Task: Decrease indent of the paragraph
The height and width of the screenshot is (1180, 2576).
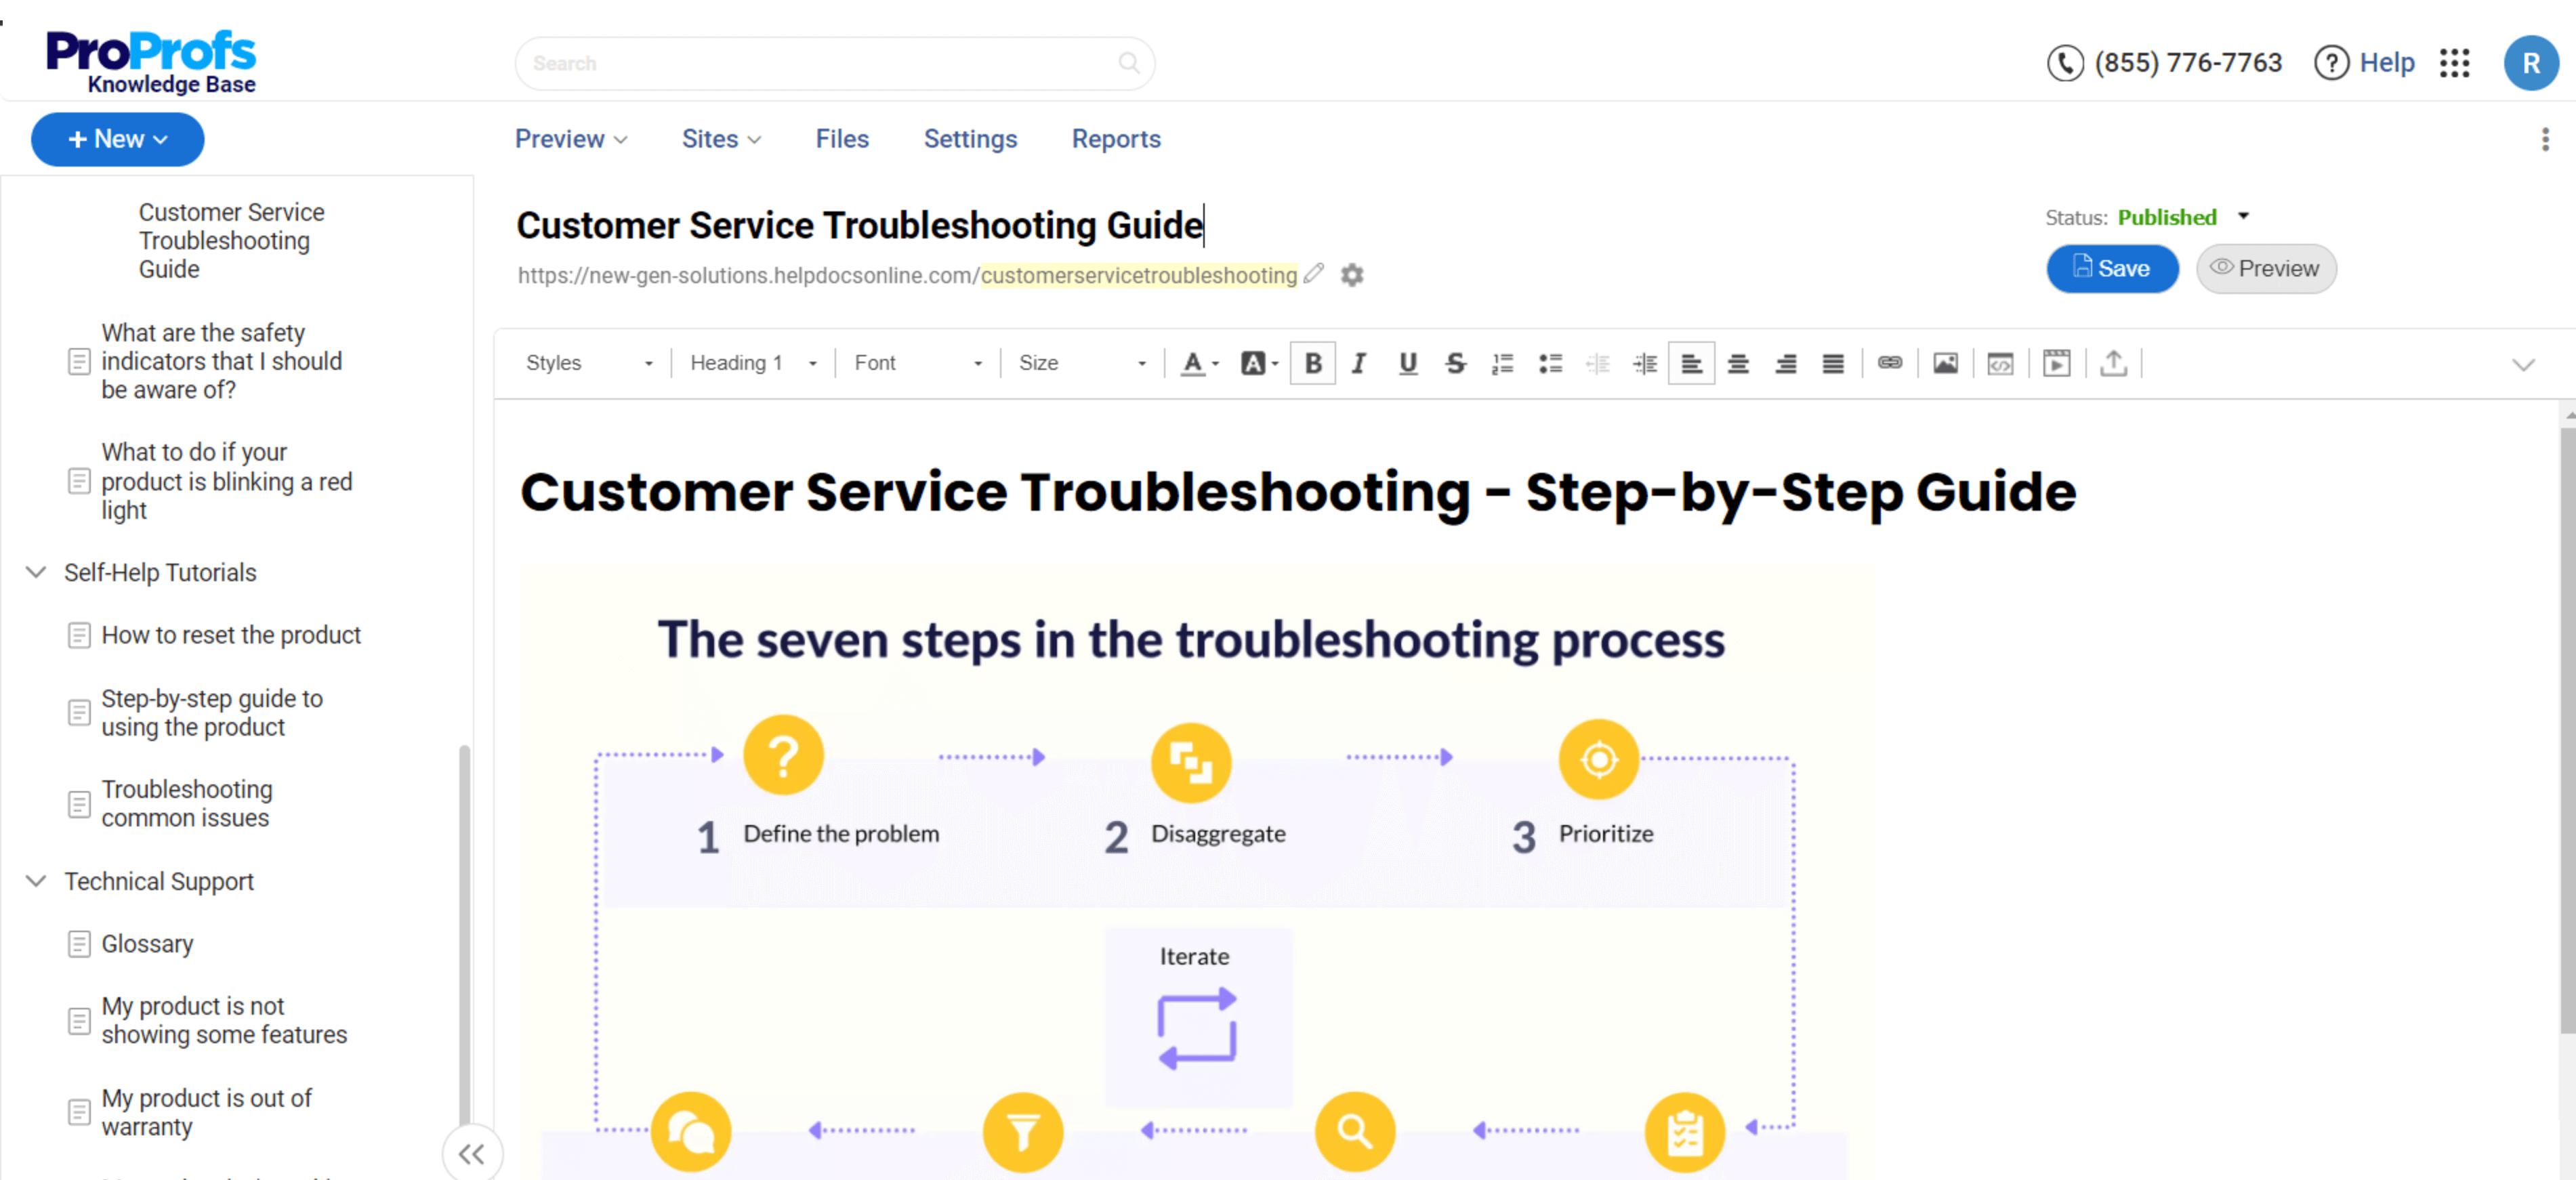Action: click(x=1598, y=363)
